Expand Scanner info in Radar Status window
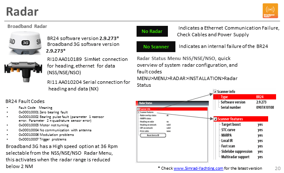The width and height of the screenshot is (284, 173). click(x=138, y=109)
